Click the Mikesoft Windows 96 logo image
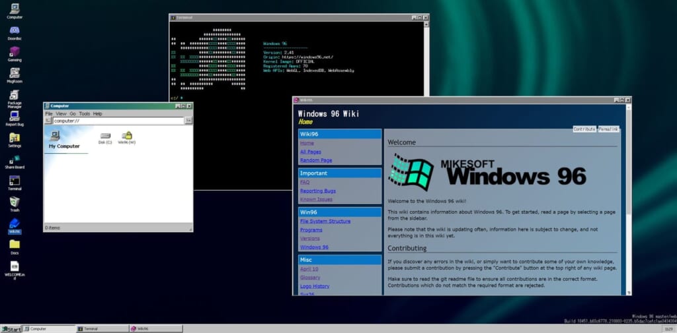Viewport: 677px width, 333px height. point(487,172)
